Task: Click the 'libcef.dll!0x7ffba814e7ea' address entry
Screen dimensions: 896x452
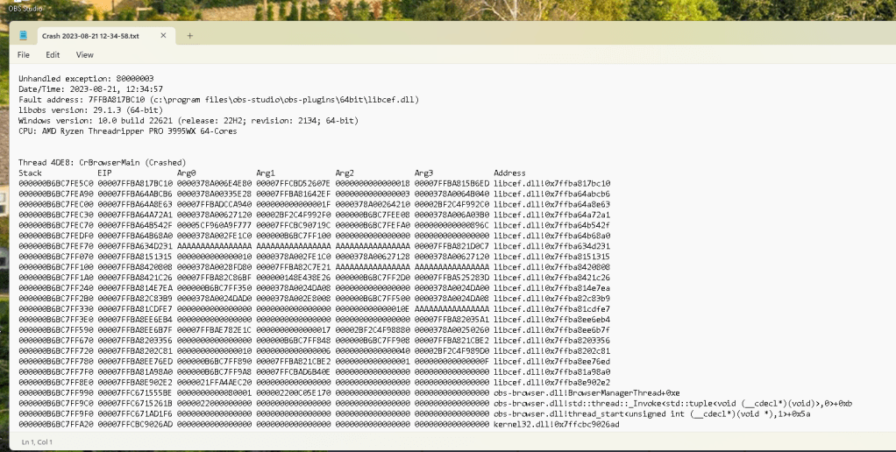Action: click(552, 288)
